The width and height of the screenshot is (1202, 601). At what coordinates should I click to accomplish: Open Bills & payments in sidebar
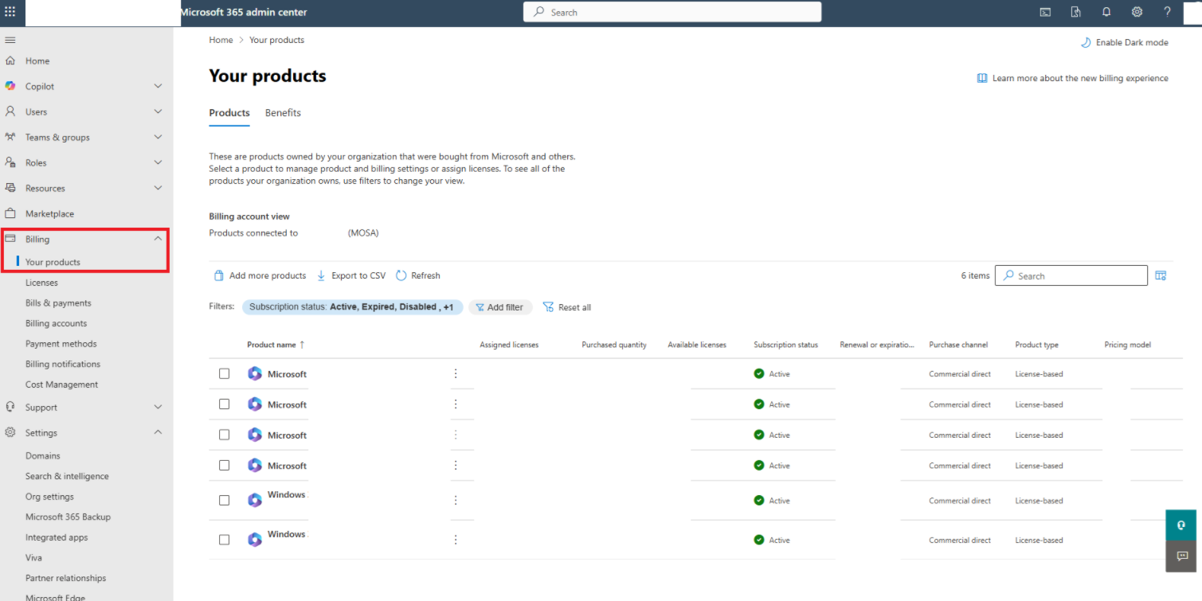(x=58, y=303)
